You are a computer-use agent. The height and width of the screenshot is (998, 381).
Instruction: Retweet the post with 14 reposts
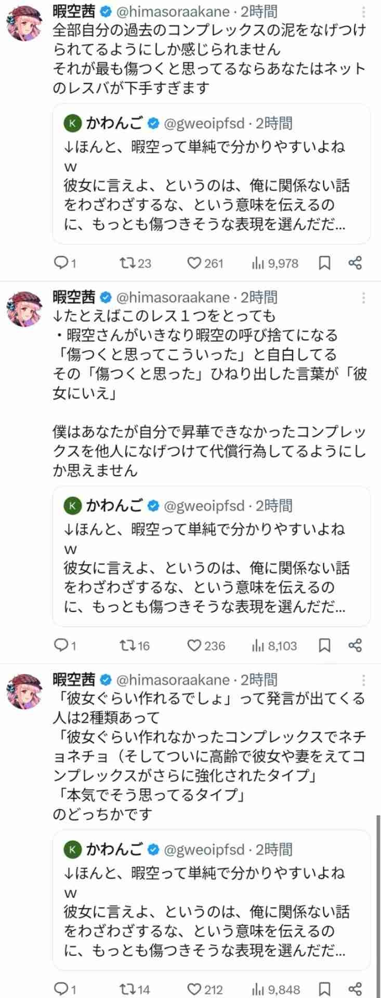point(127,989)
